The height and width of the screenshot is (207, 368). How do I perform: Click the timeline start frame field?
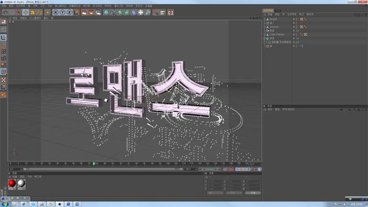coord(15,169)
